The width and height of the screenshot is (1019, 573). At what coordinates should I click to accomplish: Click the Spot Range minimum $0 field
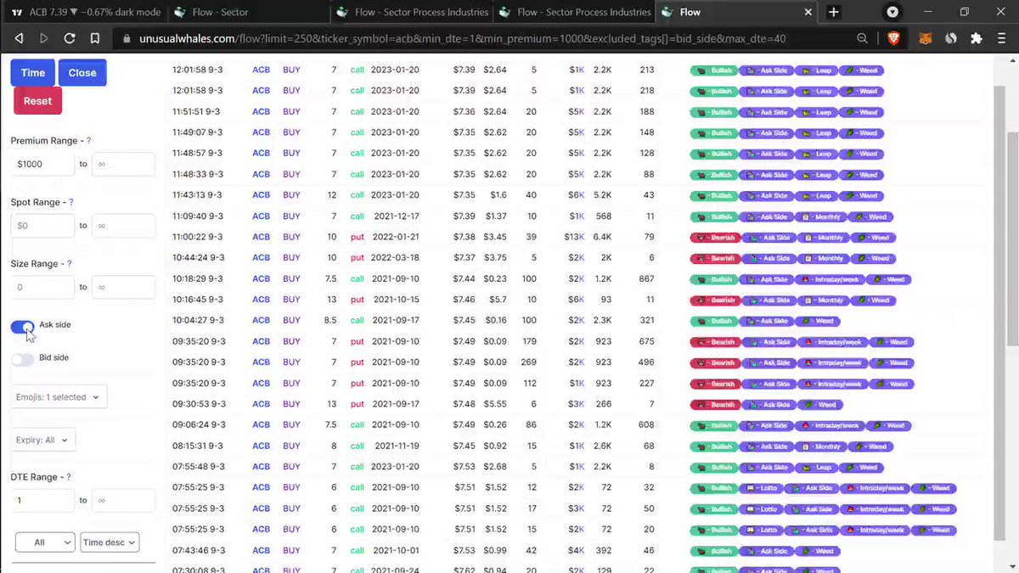point(42,226)
